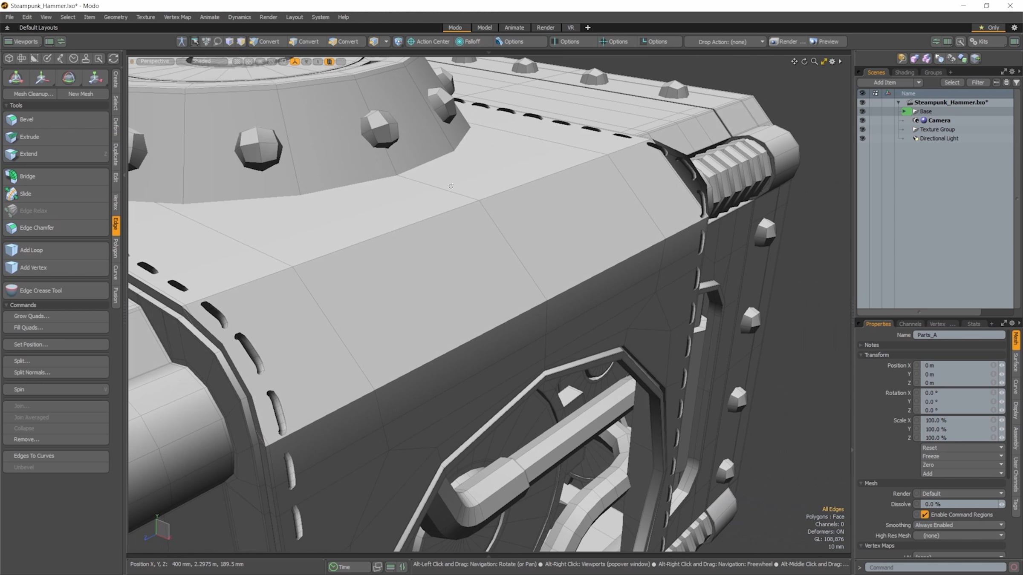Image resolution: width=1023 pixels, height=575 pixels.
Task: Open the Geometry menu
Action: [116, 17]
